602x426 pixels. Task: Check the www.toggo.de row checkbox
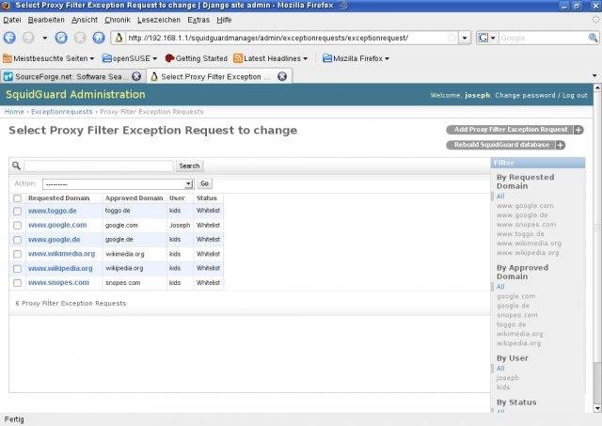17,211
